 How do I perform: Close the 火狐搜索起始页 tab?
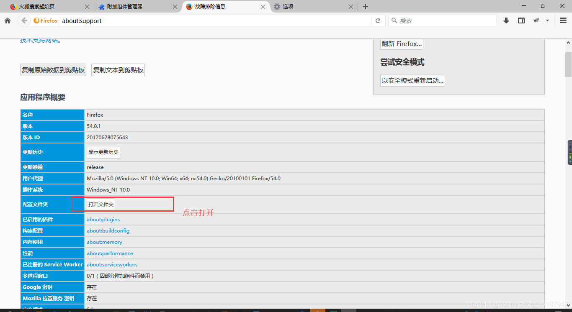pyautogui.click(x=87, y=7)
